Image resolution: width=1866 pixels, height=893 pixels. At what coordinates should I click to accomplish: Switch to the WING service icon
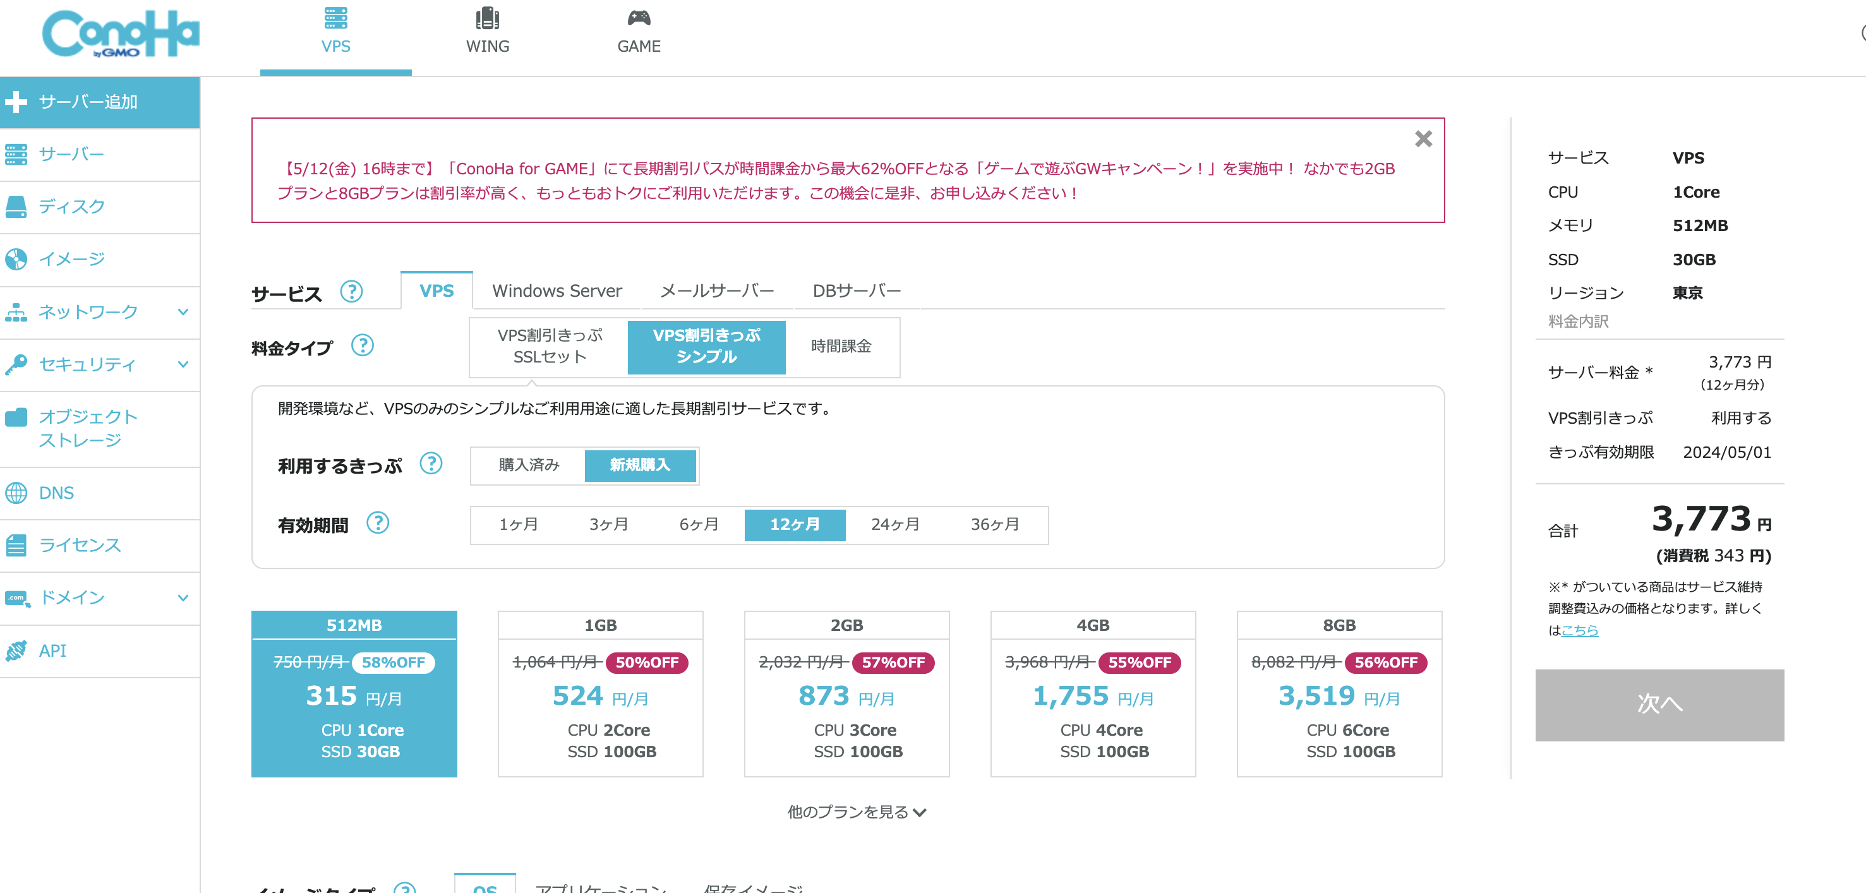pos(488,18)
